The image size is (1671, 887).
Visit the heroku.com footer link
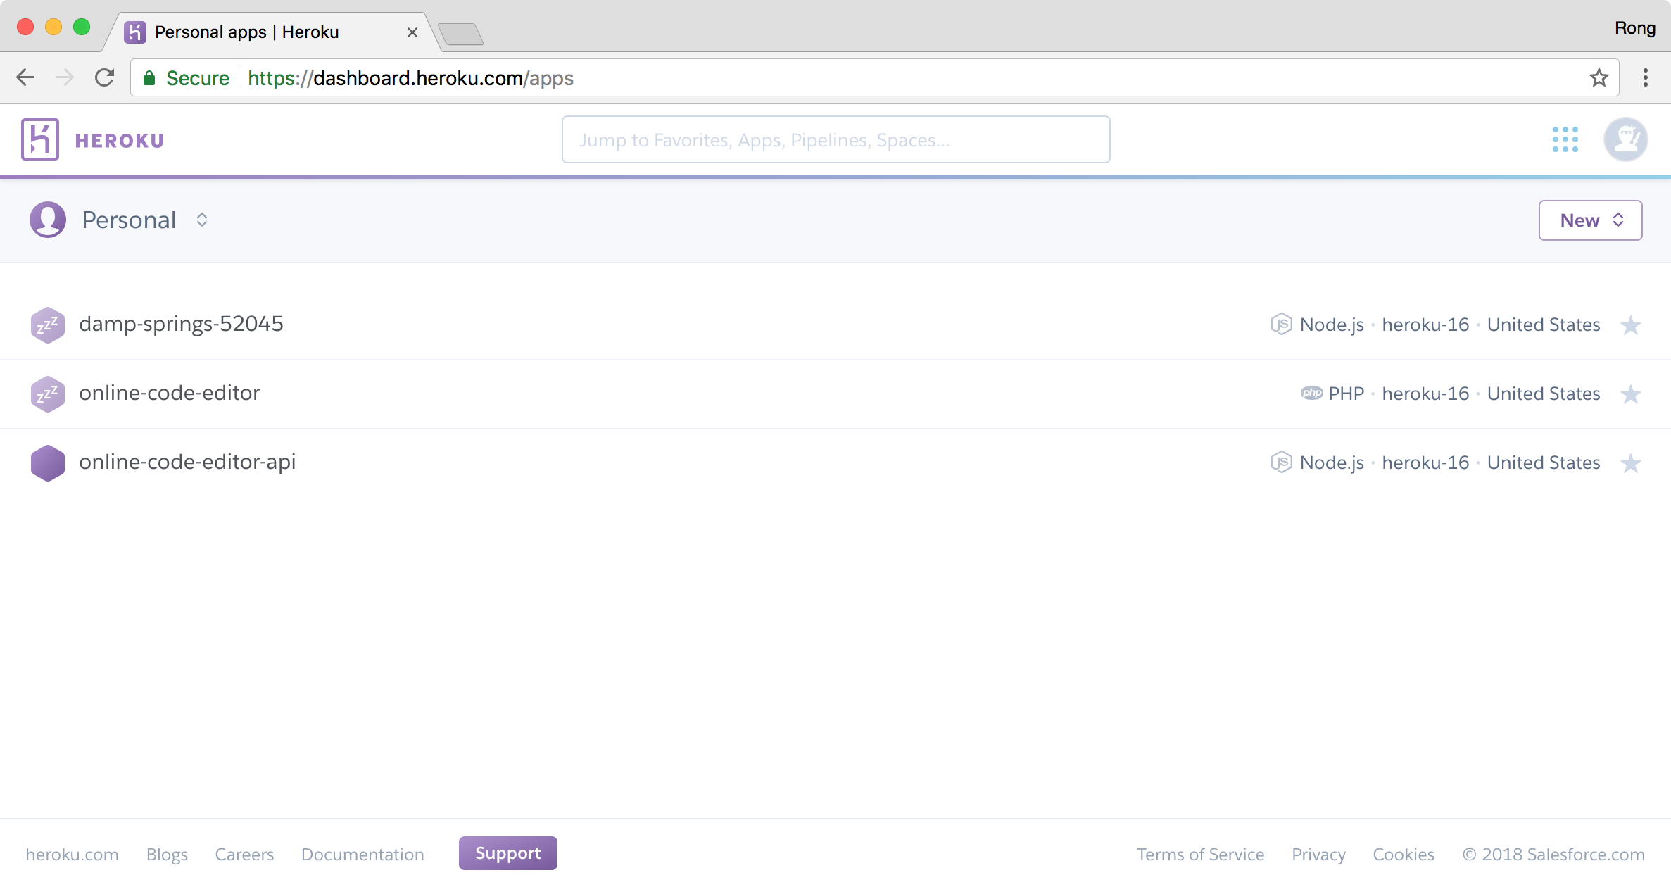[72, 854]
